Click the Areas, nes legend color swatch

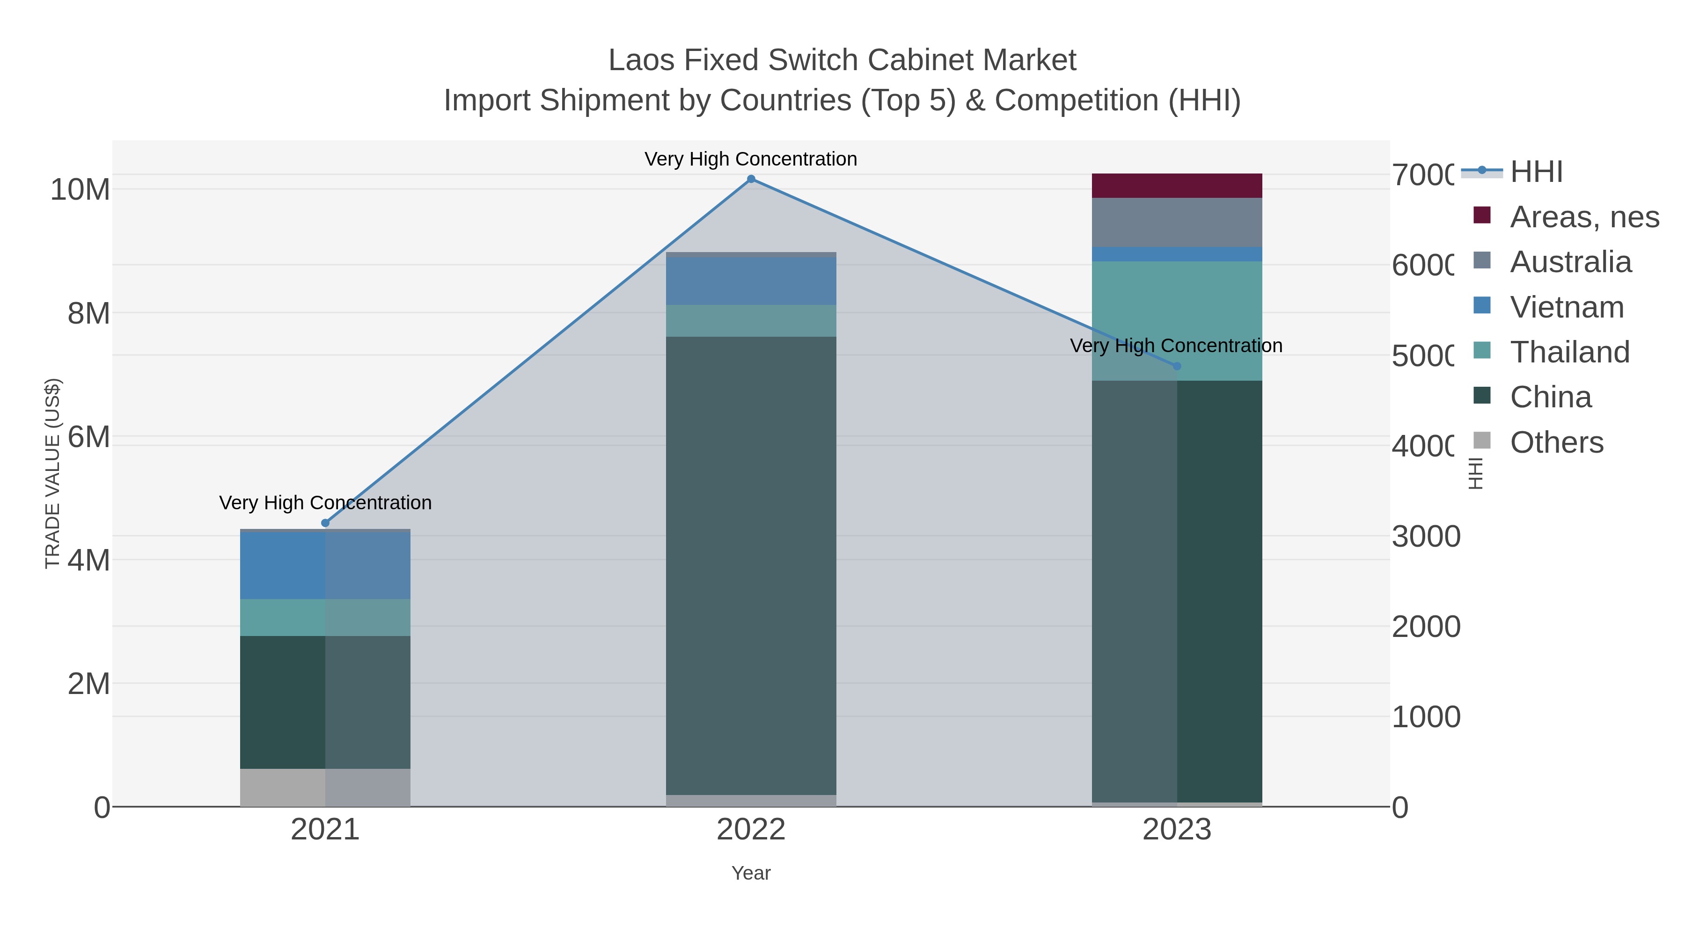click(x=1482, y=215)
